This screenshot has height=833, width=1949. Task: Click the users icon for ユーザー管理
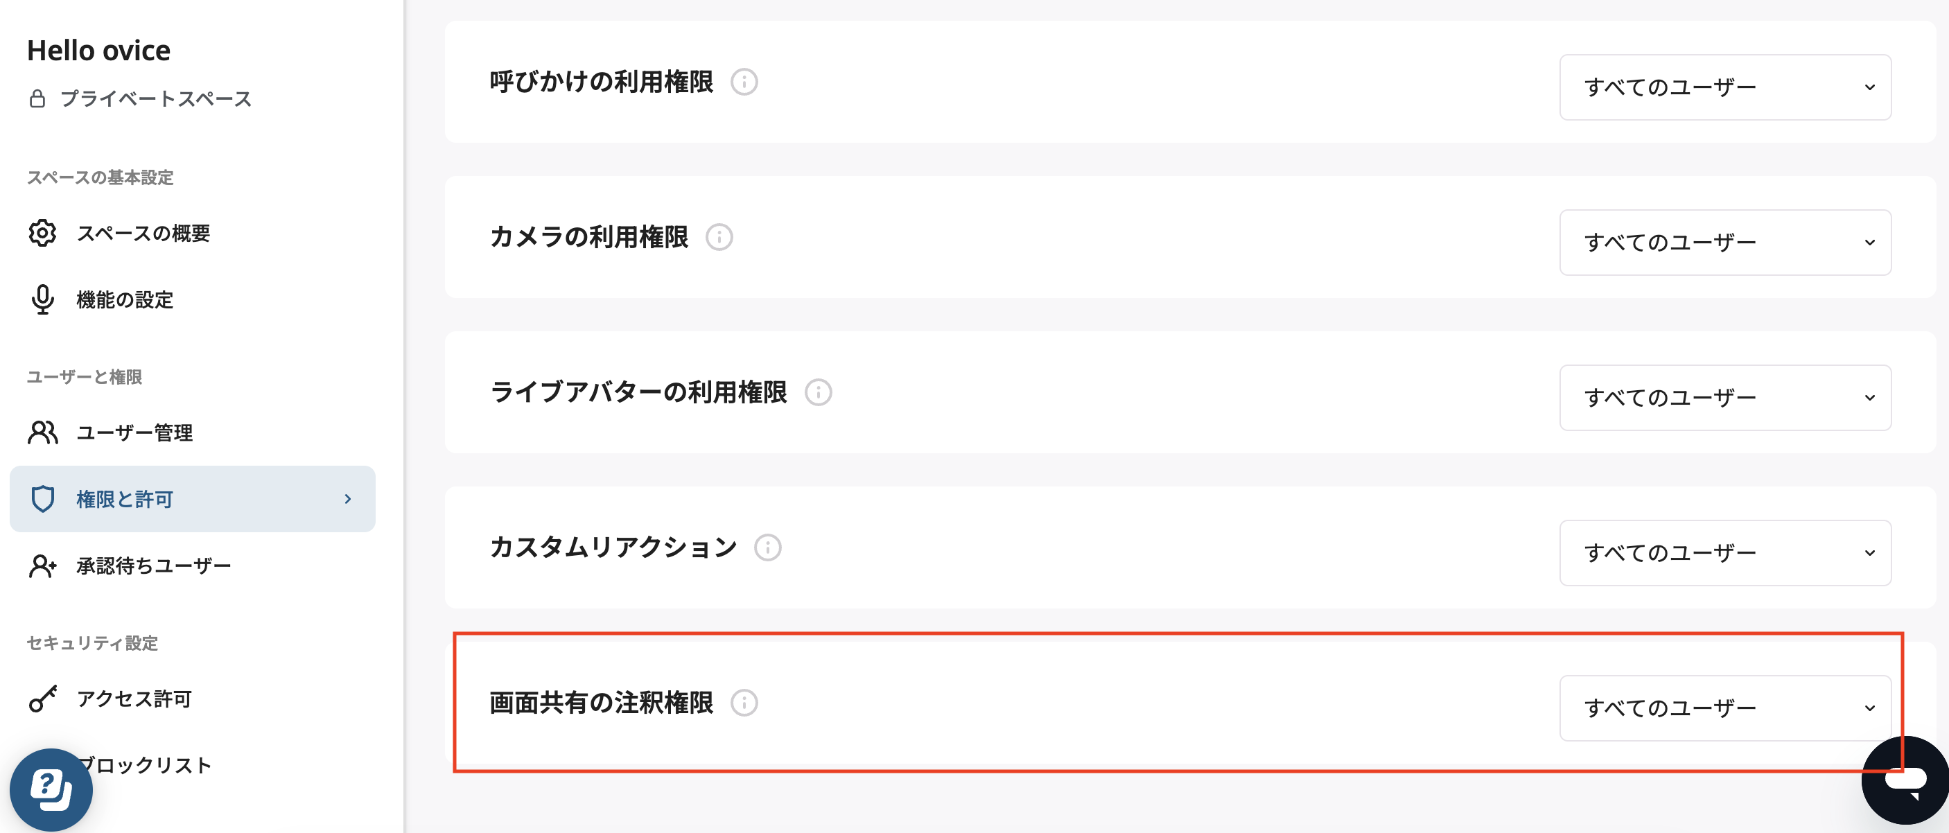pyautogui.click(x=43, y=432)
